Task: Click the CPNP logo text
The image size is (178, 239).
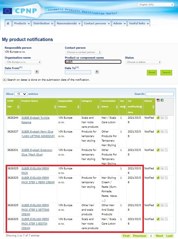Action: click(26, 11)
